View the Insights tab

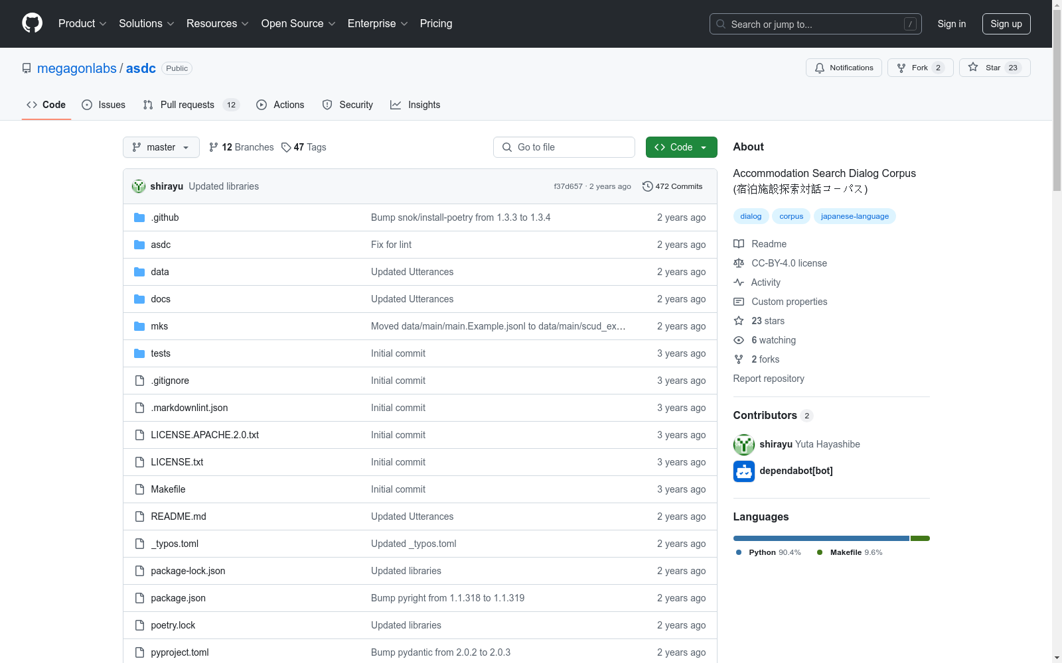coord(416,105)
